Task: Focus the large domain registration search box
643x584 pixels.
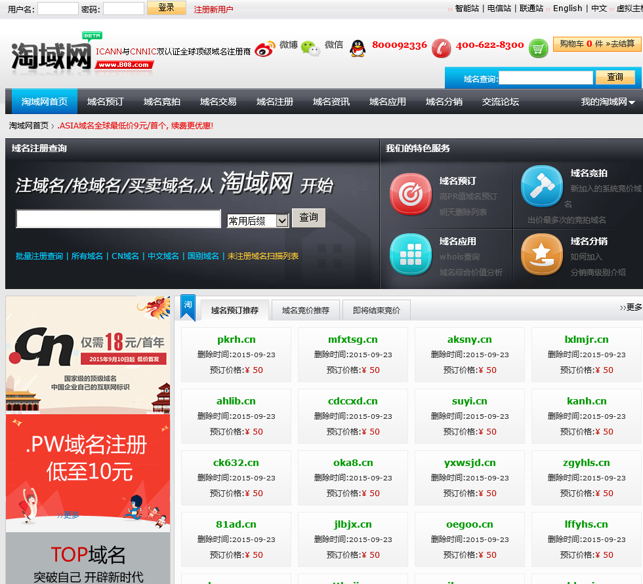Action: point(119,218)
